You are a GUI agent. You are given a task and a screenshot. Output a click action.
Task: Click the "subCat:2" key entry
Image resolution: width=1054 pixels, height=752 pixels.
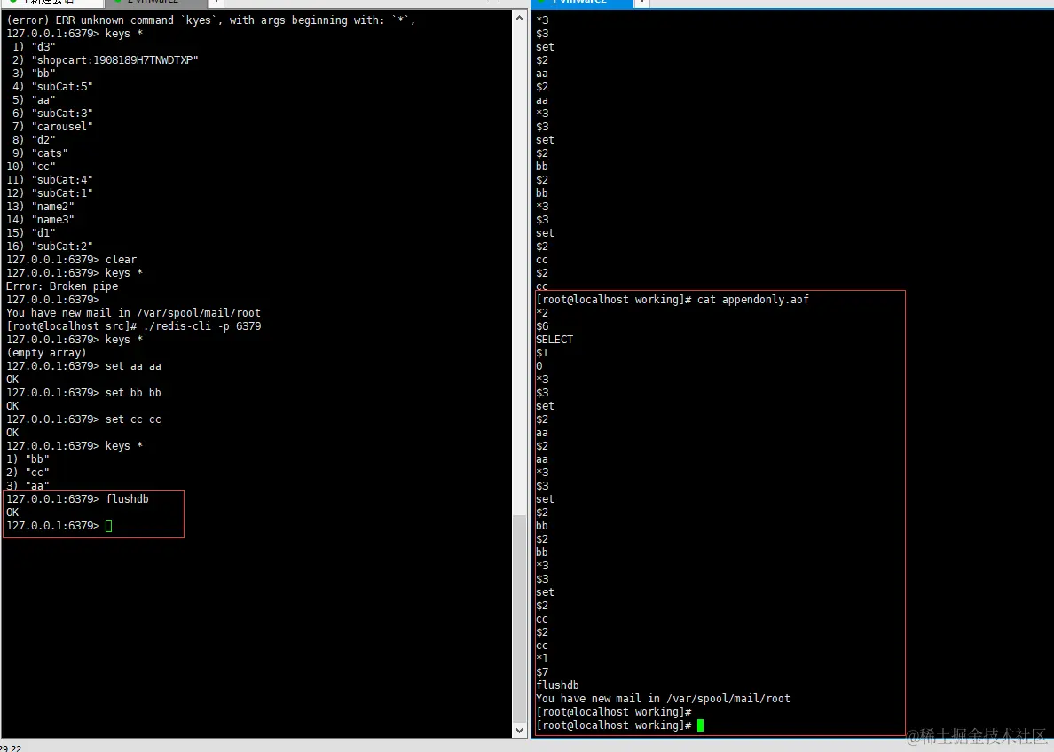tap(50, 246)
